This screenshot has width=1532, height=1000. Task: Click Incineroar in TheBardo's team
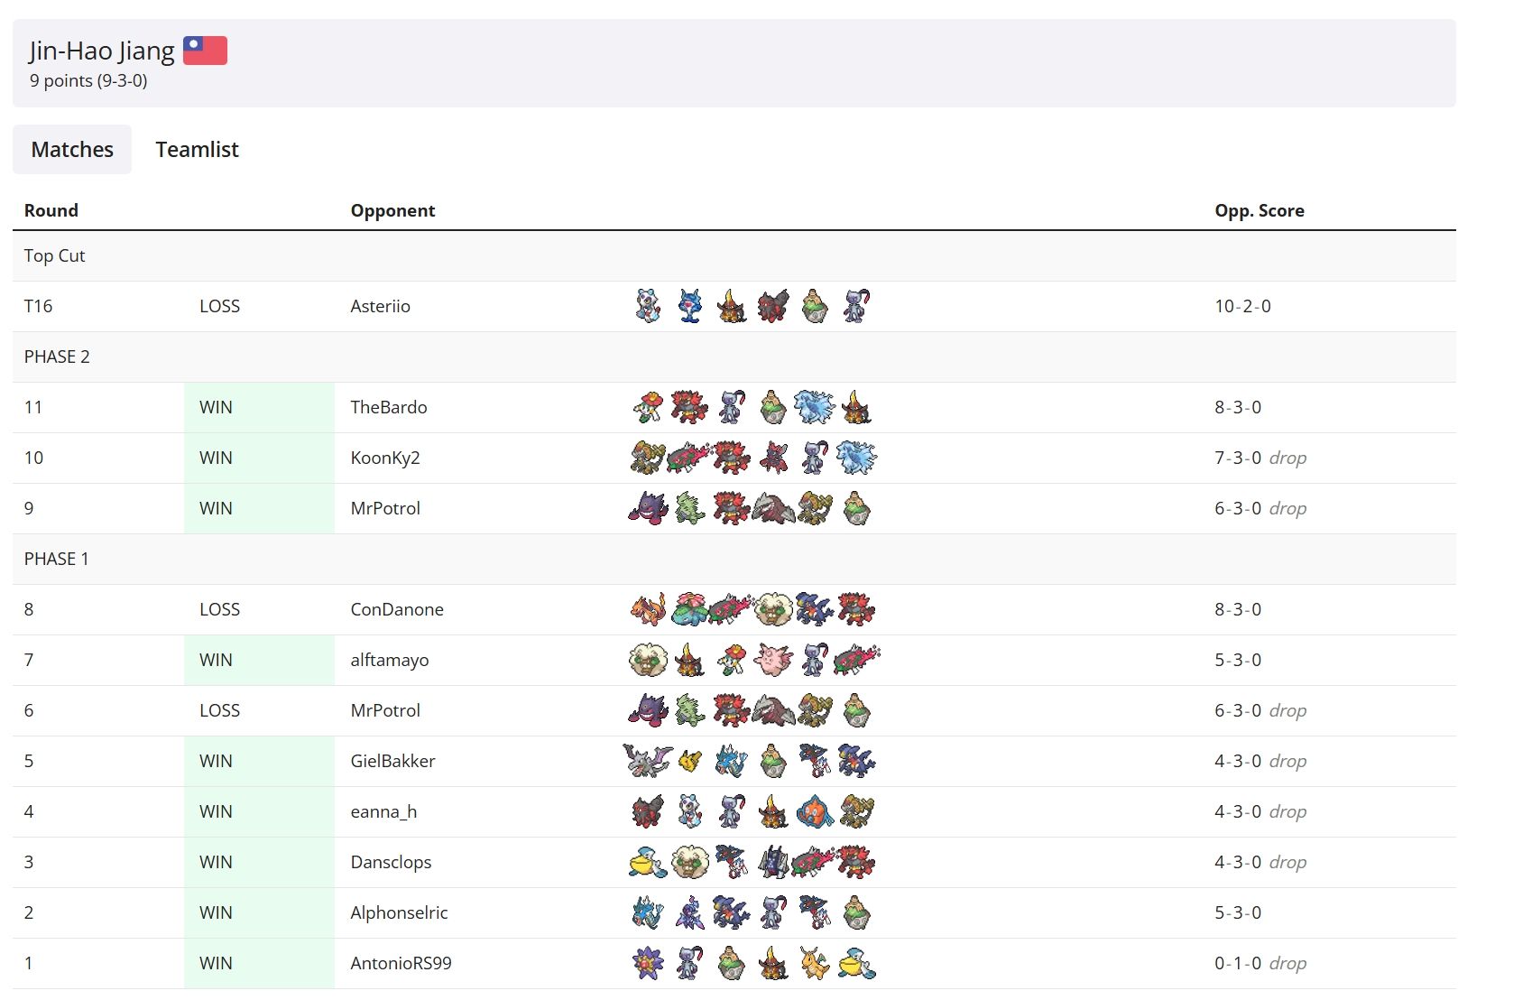click(689, 407)
